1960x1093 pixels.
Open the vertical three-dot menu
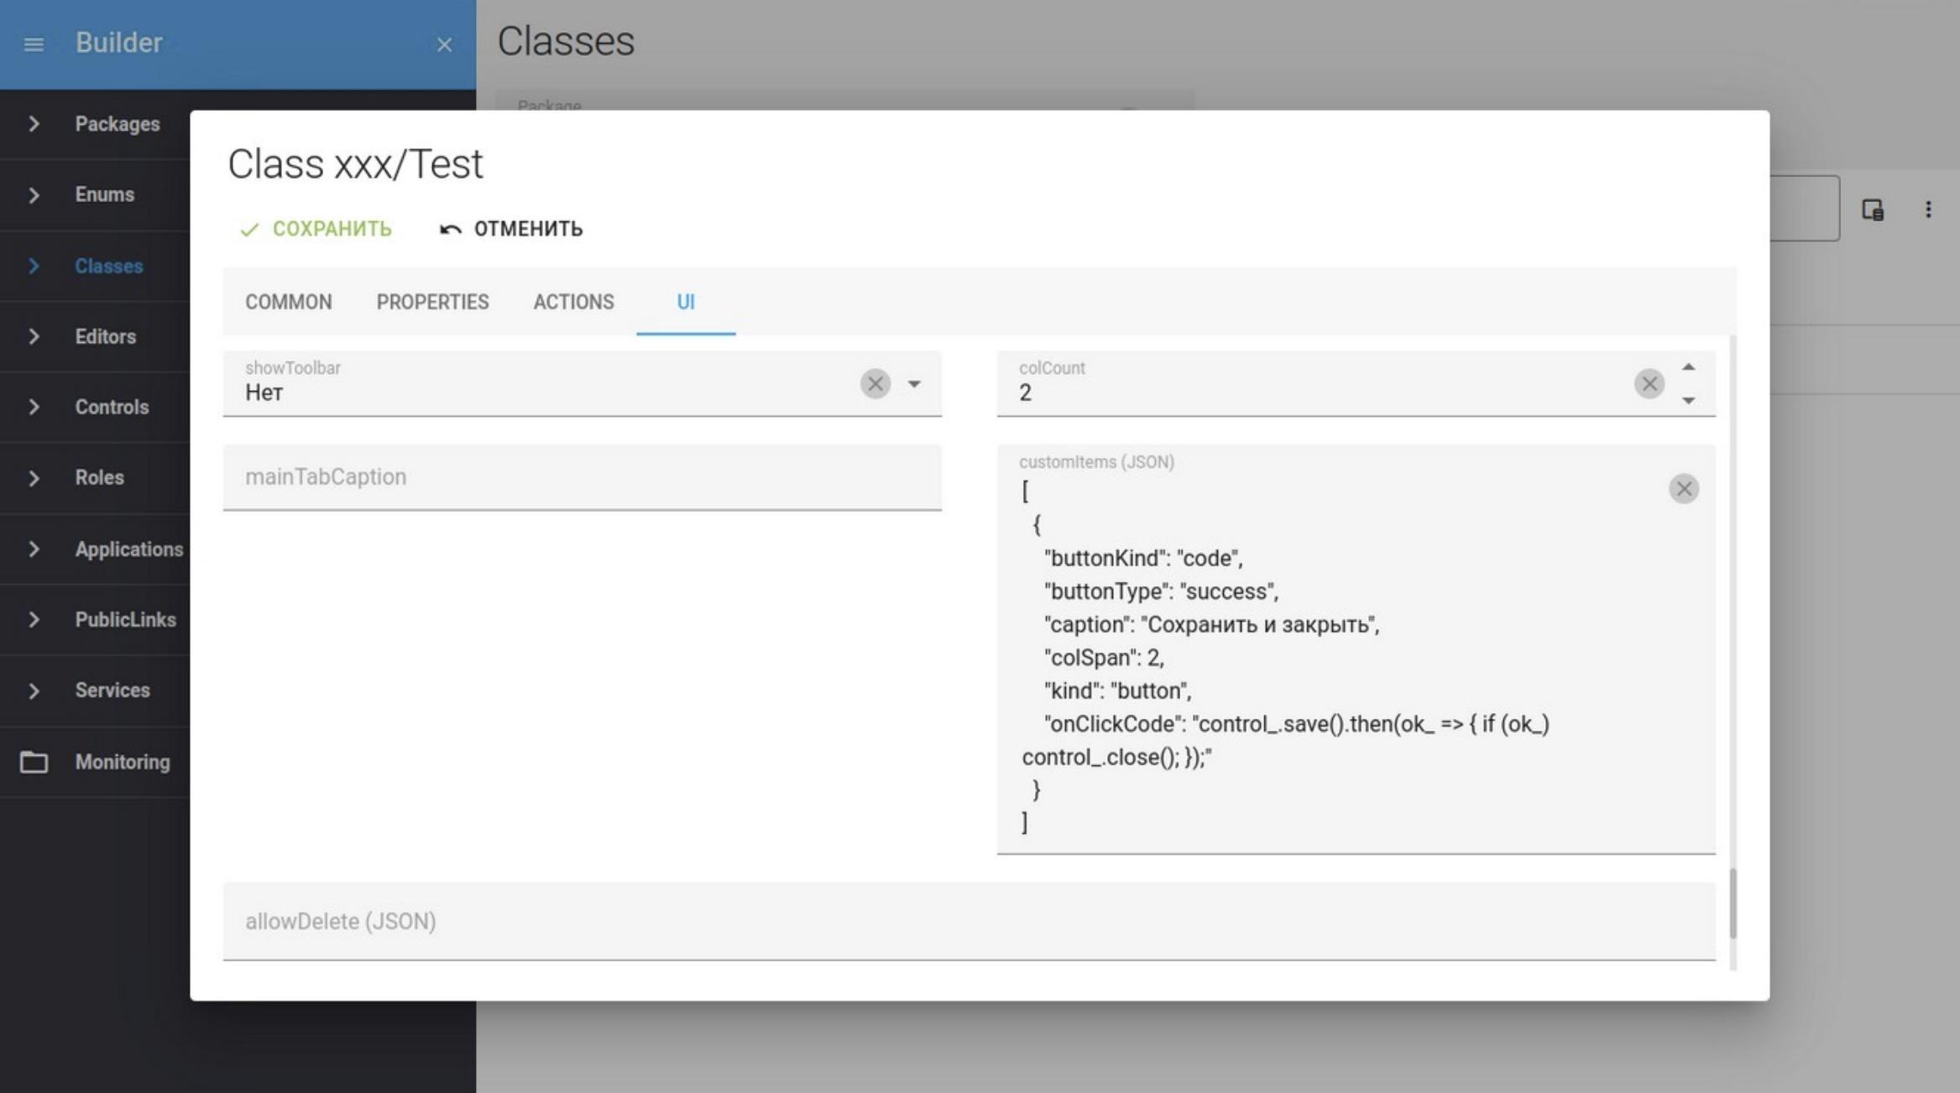[1928, 209]
